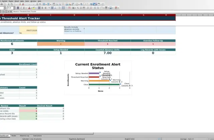The image size is (214, 140).
Task: Click the horizontal scrollbar
Action: (47, 133)
